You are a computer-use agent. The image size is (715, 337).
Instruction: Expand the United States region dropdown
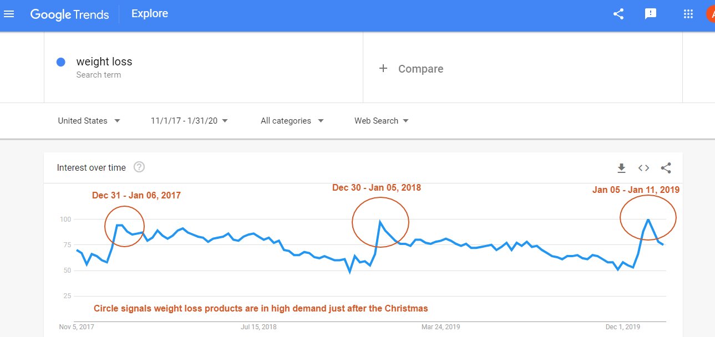(x=89, y=121)
